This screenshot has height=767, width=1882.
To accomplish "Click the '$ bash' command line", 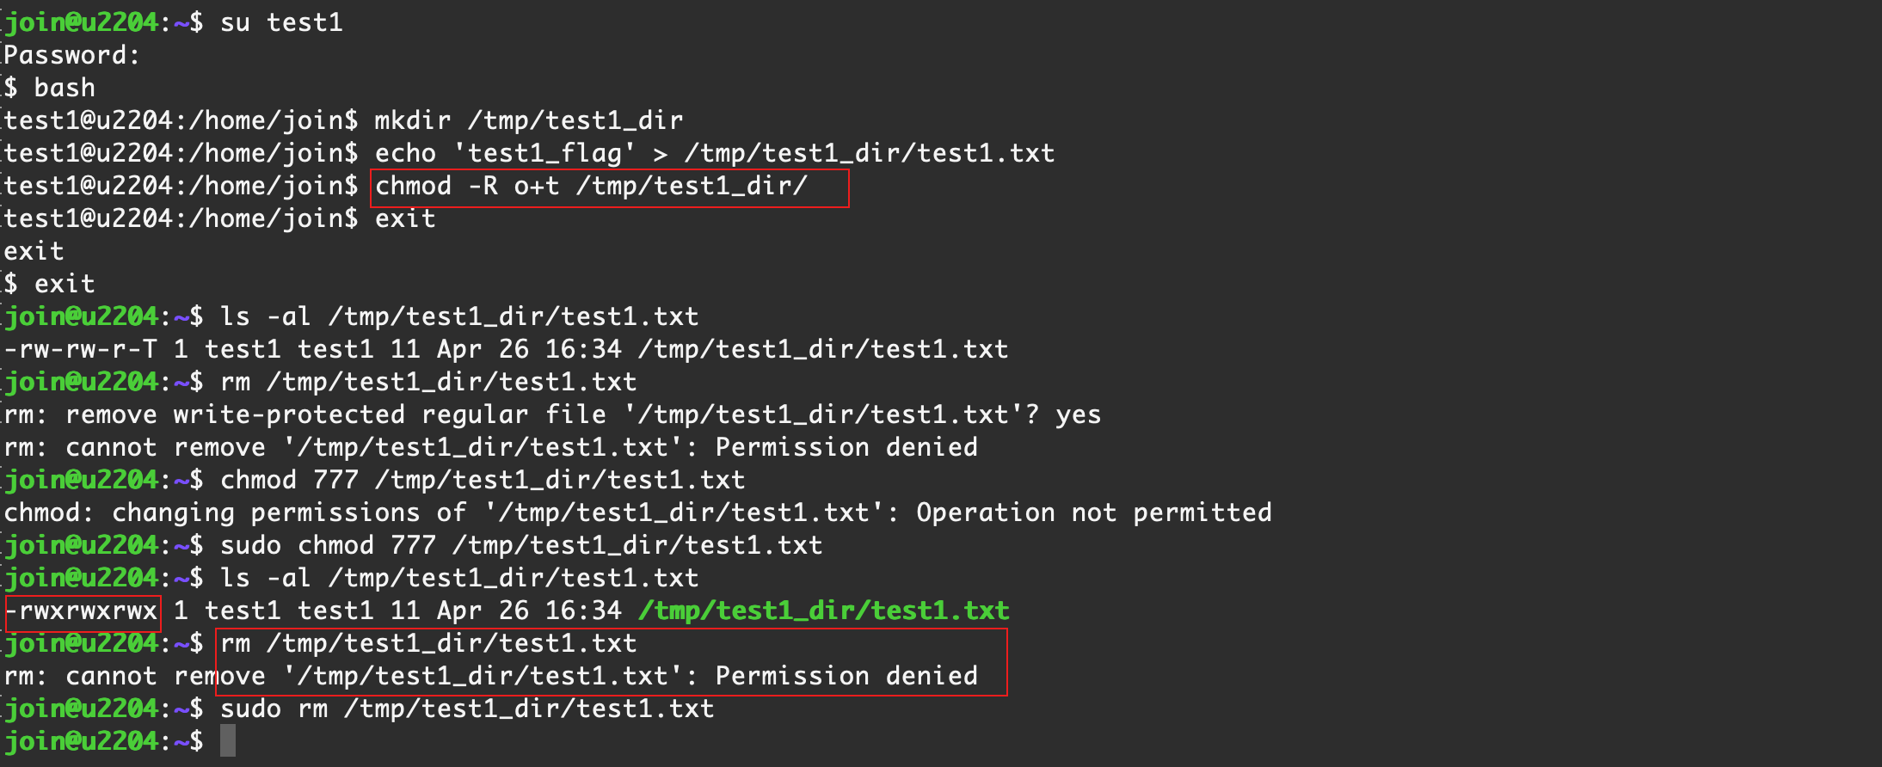I will point(50,88).
